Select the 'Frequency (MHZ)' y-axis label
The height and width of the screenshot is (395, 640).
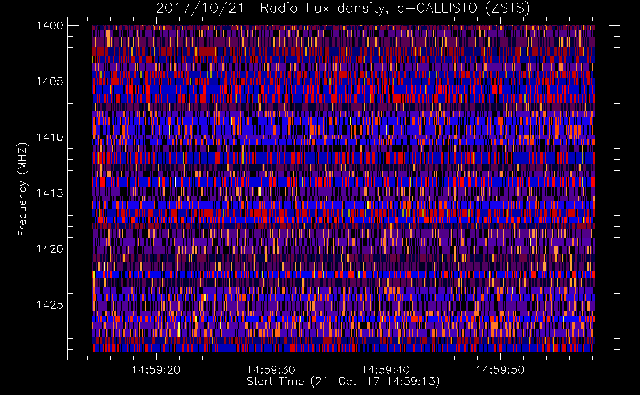[x=23, y=190]
